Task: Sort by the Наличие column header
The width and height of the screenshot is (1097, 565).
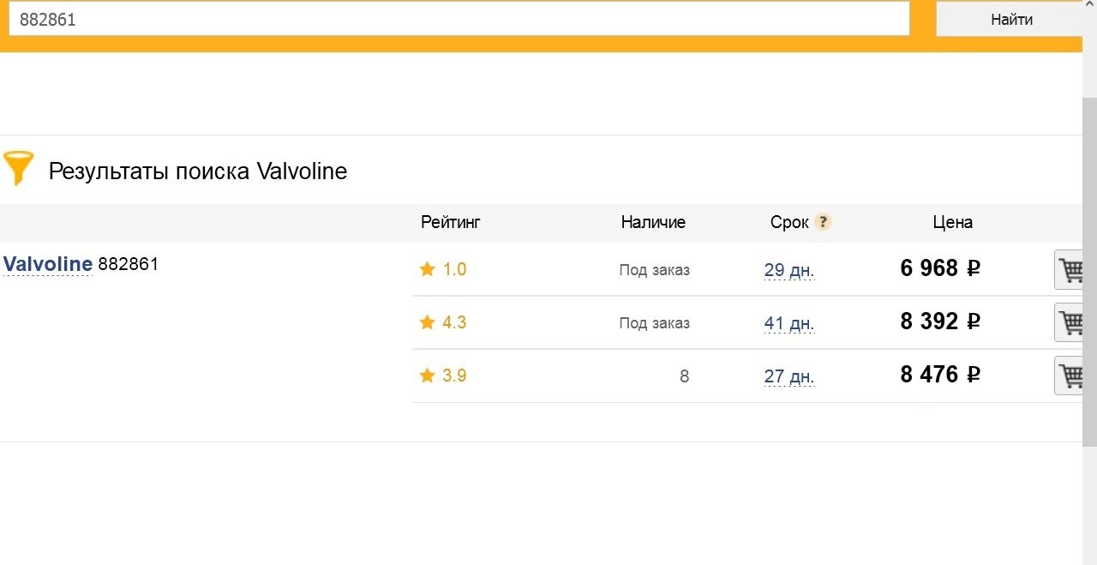Action: pyautogui.click(x=653, y=222)
